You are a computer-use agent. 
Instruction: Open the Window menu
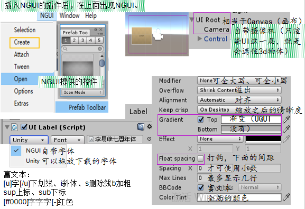pos(69,15)
